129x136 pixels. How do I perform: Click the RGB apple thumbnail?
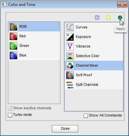pos(13,27)
